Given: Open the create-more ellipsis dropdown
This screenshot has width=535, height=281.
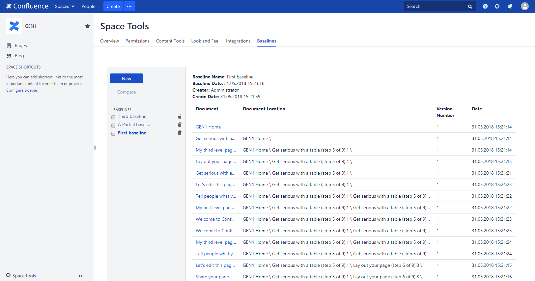Looking at the screenshot, I should point(129,6).
